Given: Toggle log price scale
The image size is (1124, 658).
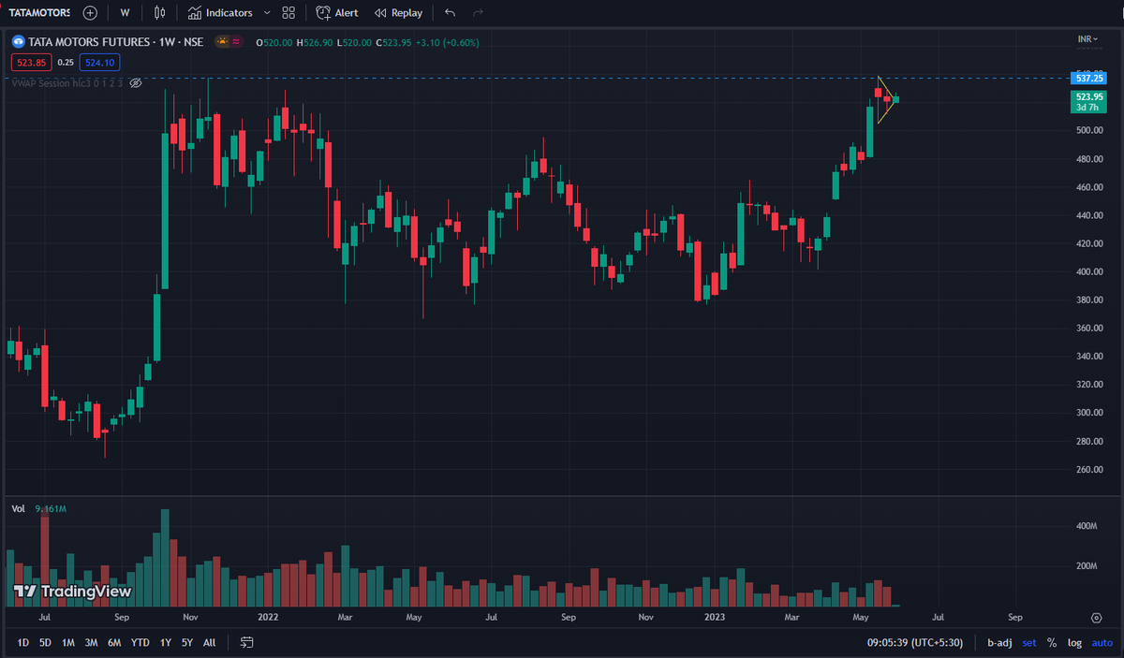Looking at the screenshot, I should [x=1072, y=643].
